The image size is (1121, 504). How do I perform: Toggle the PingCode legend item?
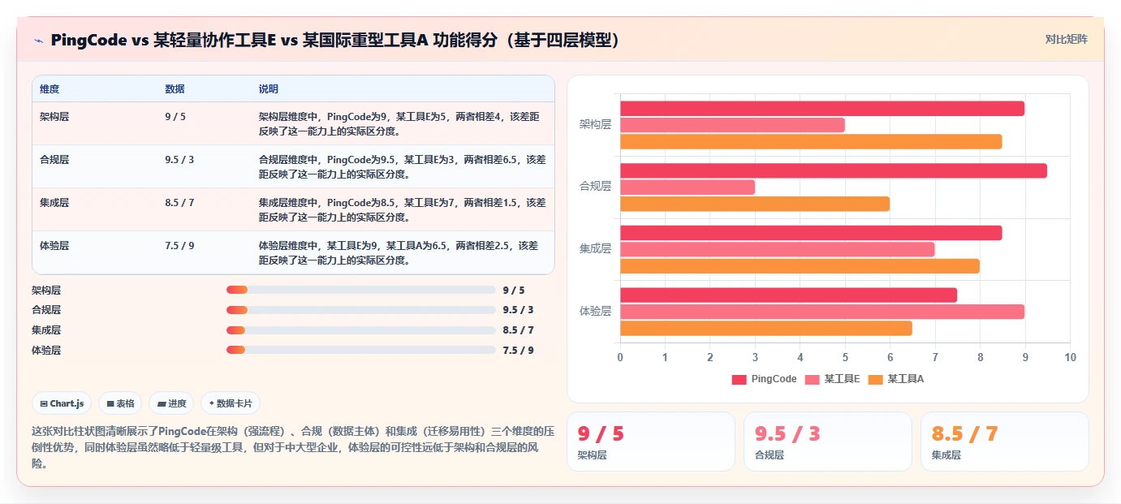pos(764,379)
